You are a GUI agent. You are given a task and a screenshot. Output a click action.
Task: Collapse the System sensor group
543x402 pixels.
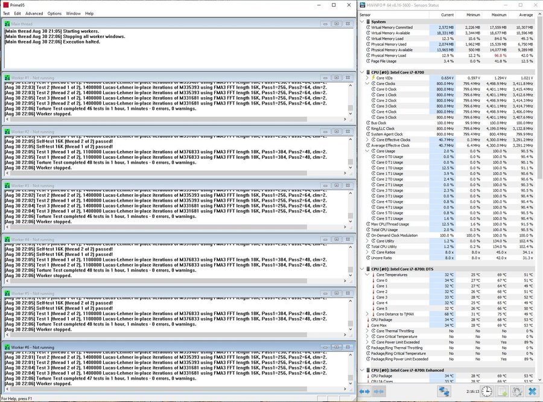point(362,22)
